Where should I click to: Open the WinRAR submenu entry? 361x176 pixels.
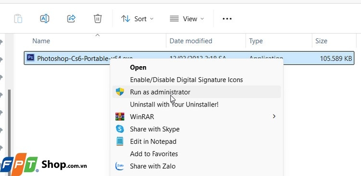(x=196, y=117)
